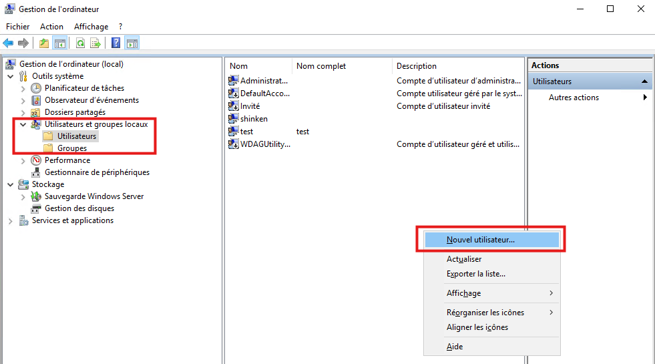The image size is (655, 364).
Task: Click the blue Back arrow in toolbar
Action: click(x=8, y=43)
